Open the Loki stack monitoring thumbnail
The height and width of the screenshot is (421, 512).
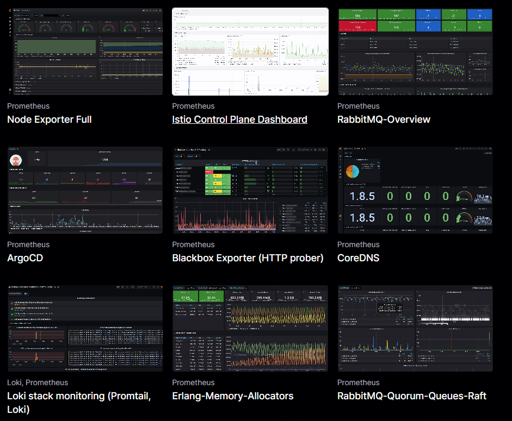point(85,329)
